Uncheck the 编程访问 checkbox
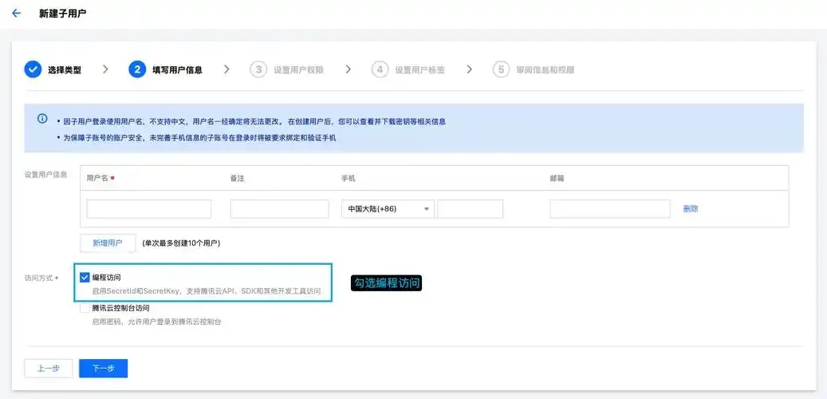The height and width of the screenshot is (399, 827). pyautogui.click(x=85, y=277)
